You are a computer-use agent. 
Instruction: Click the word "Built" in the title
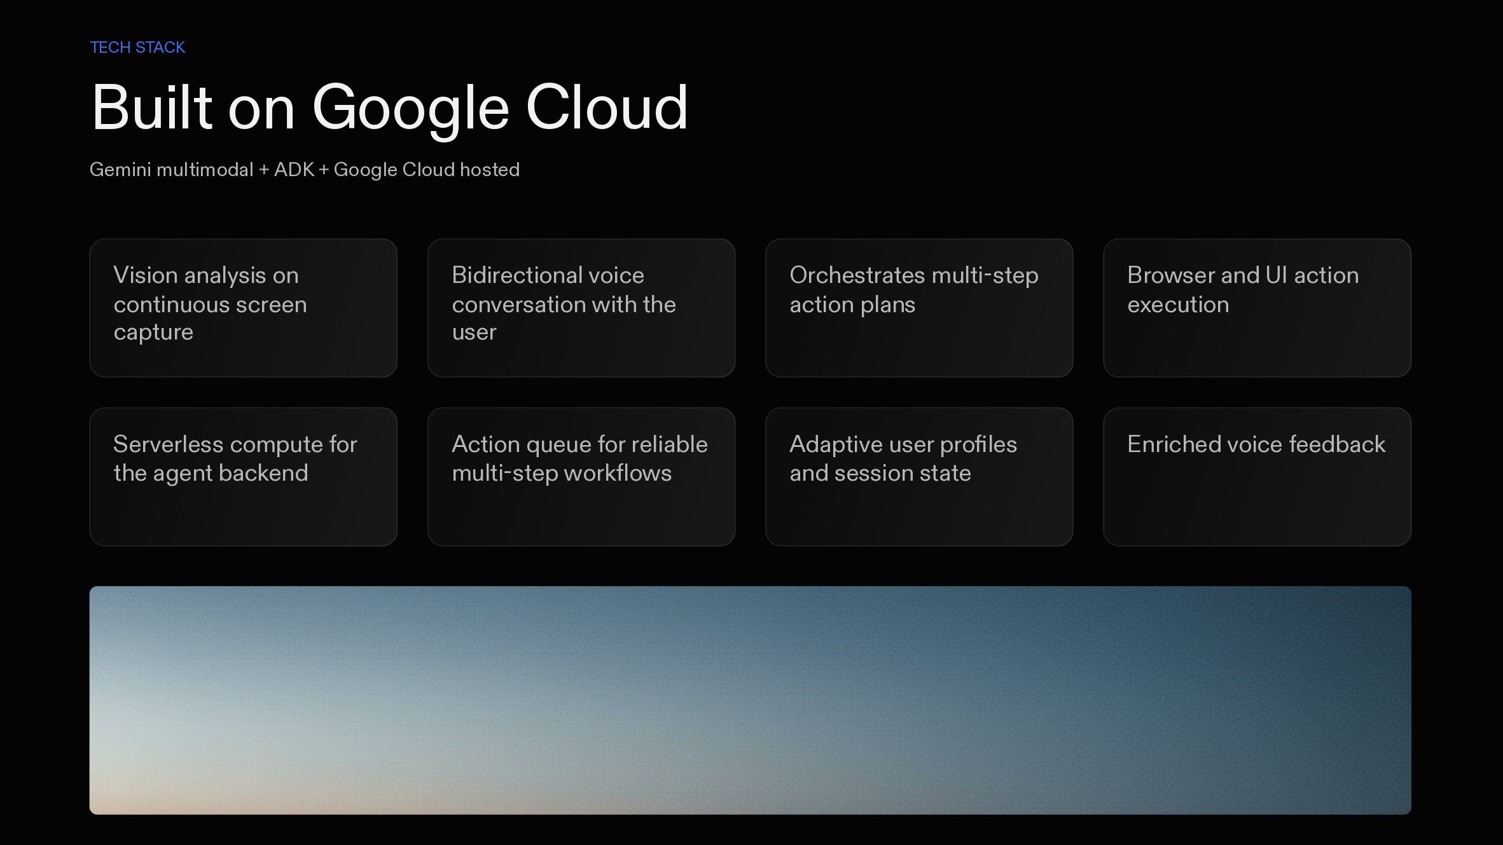[151, 107]
